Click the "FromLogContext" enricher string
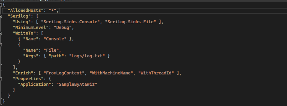 (64, 73)
